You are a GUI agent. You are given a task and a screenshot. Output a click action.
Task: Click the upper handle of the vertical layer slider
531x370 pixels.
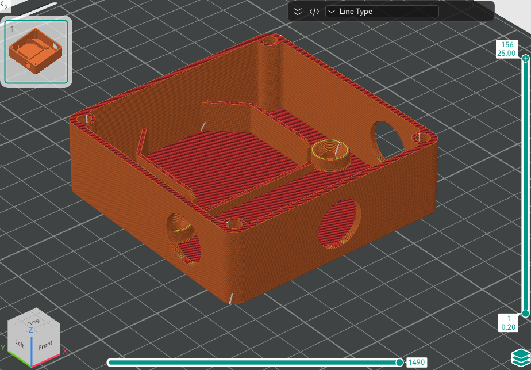tap(525, 59)
